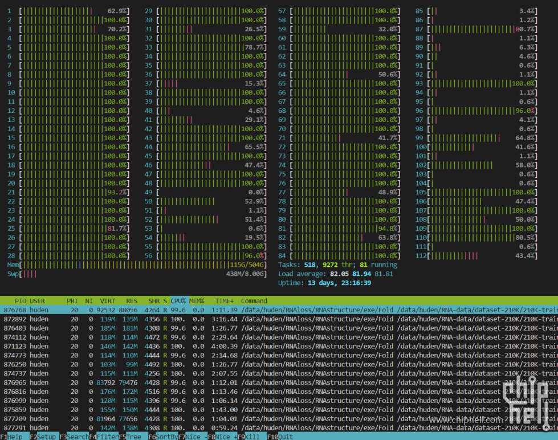Sort by the PID column header
Viewport: 558px width, 440px height.
pos(21,301)
